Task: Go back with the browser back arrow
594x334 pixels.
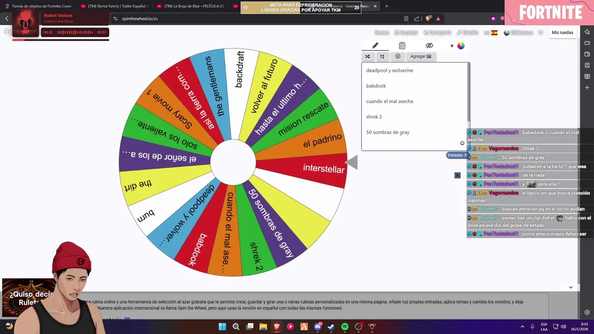Action: [6, 19]
